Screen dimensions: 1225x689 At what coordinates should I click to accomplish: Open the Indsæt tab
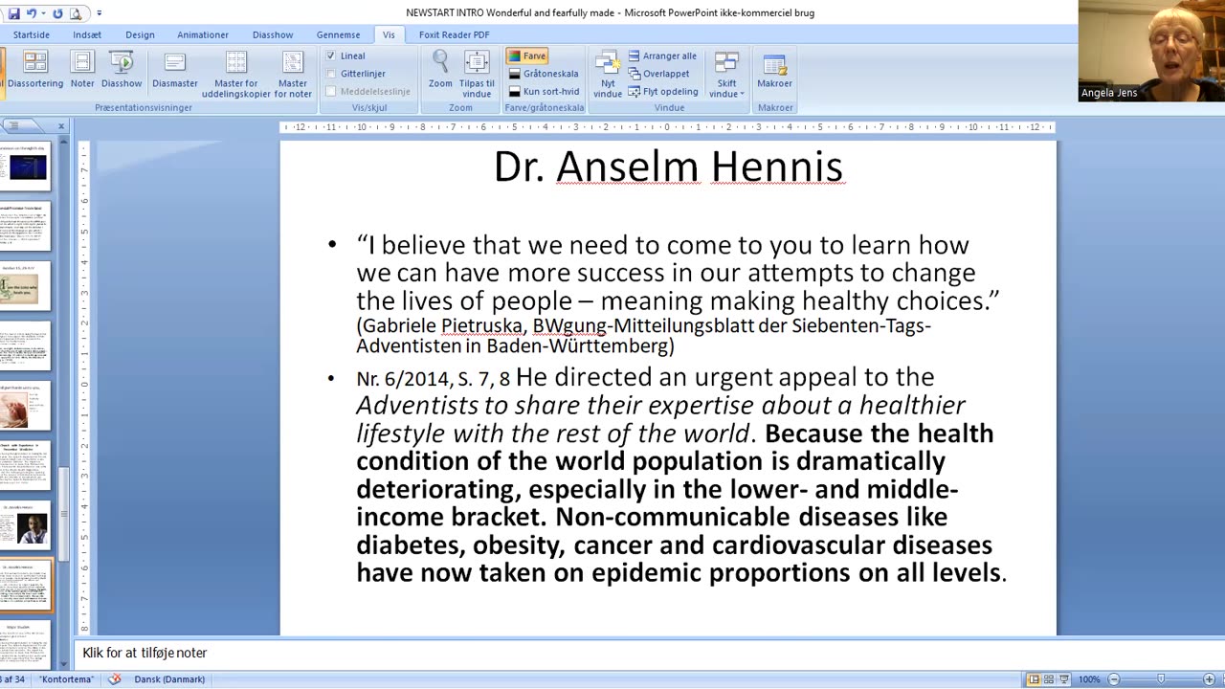point(87,34)
